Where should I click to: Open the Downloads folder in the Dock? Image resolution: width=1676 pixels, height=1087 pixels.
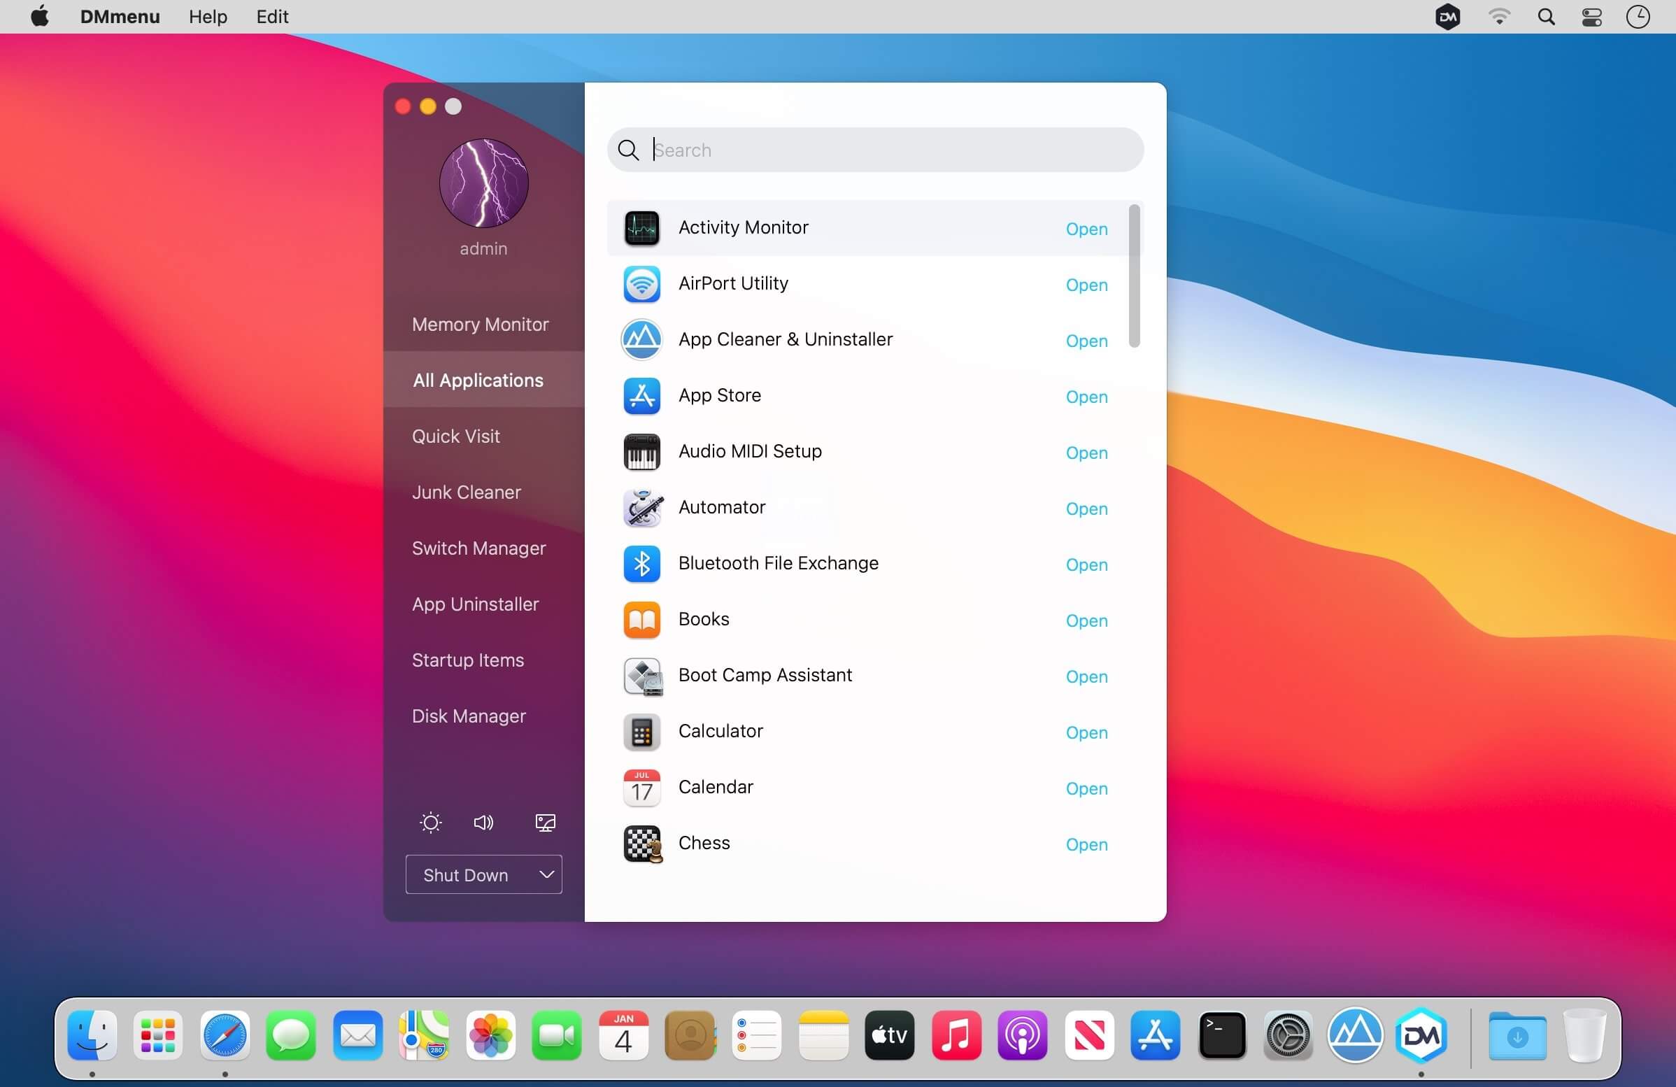1517,1035
